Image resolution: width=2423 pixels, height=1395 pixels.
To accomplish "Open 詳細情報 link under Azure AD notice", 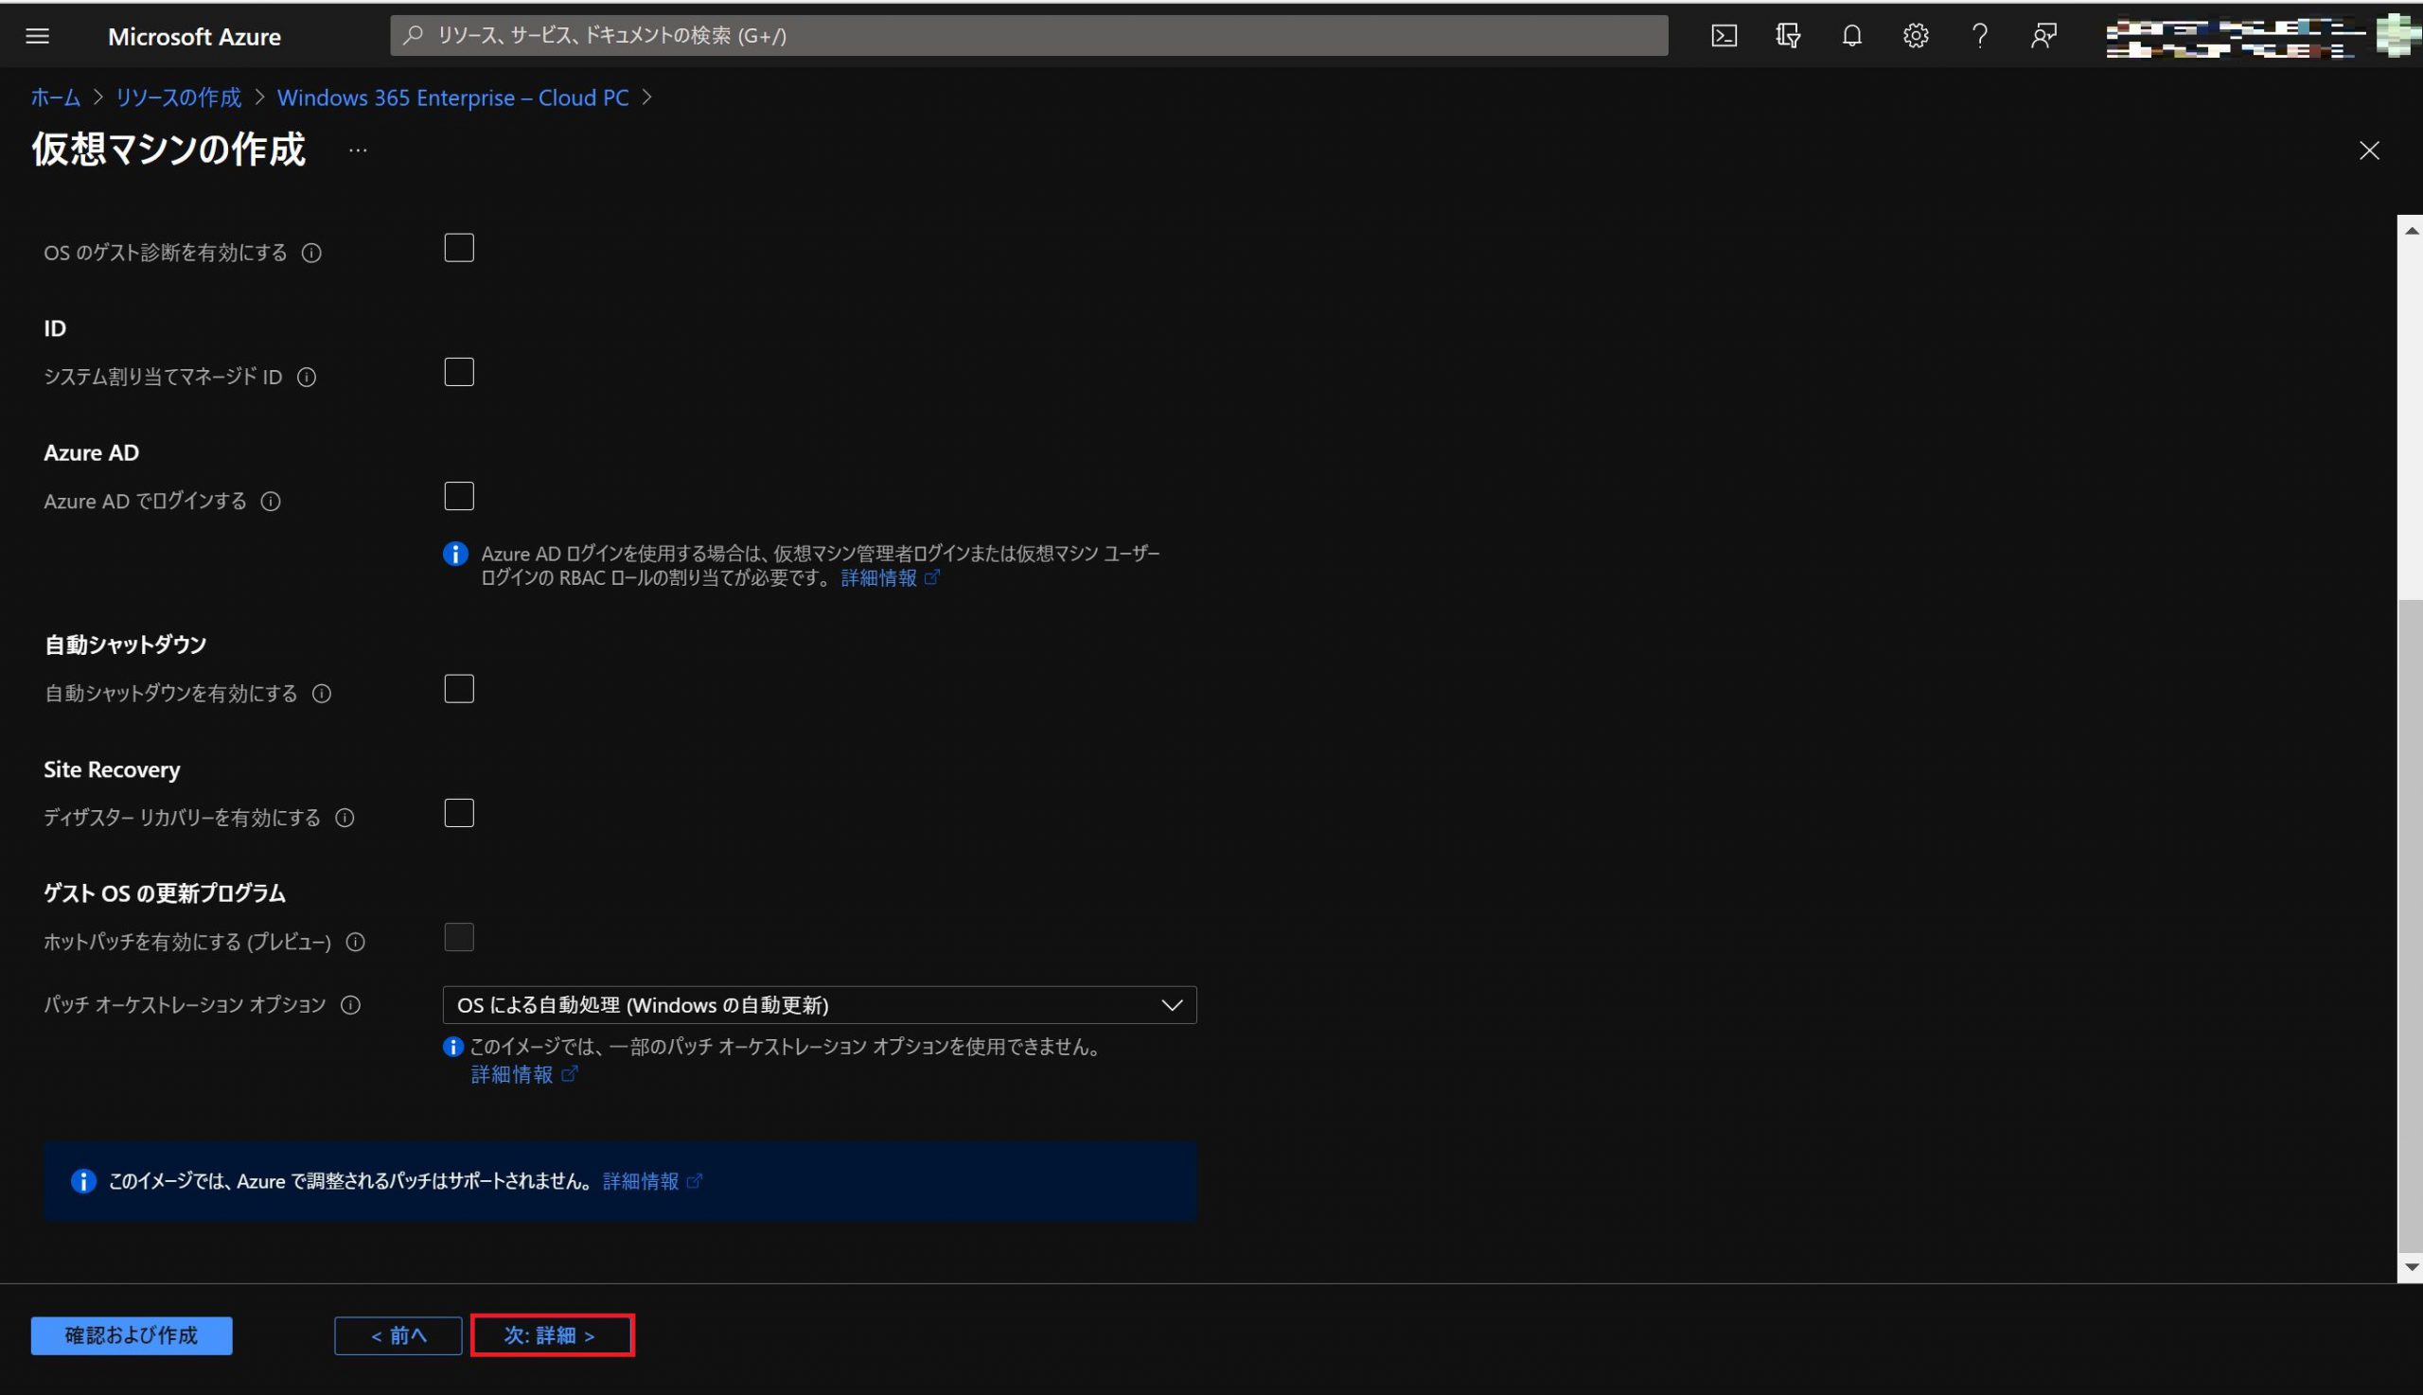I will pos(889,577).
